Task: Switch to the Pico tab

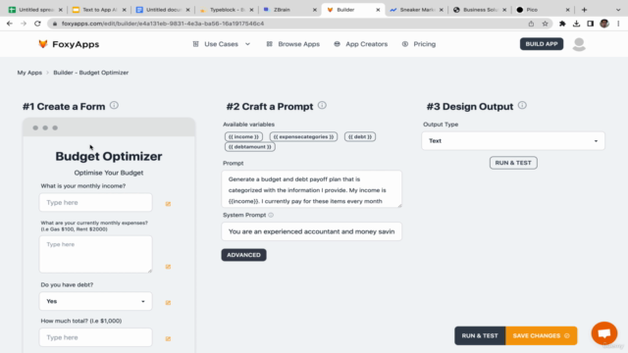Action: point(542,10)
